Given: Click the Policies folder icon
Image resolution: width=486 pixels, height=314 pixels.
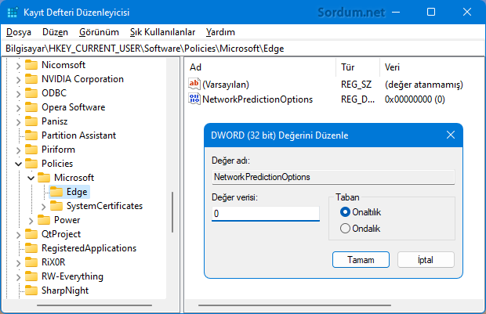Looking at the screenshot, I should 31,164.
